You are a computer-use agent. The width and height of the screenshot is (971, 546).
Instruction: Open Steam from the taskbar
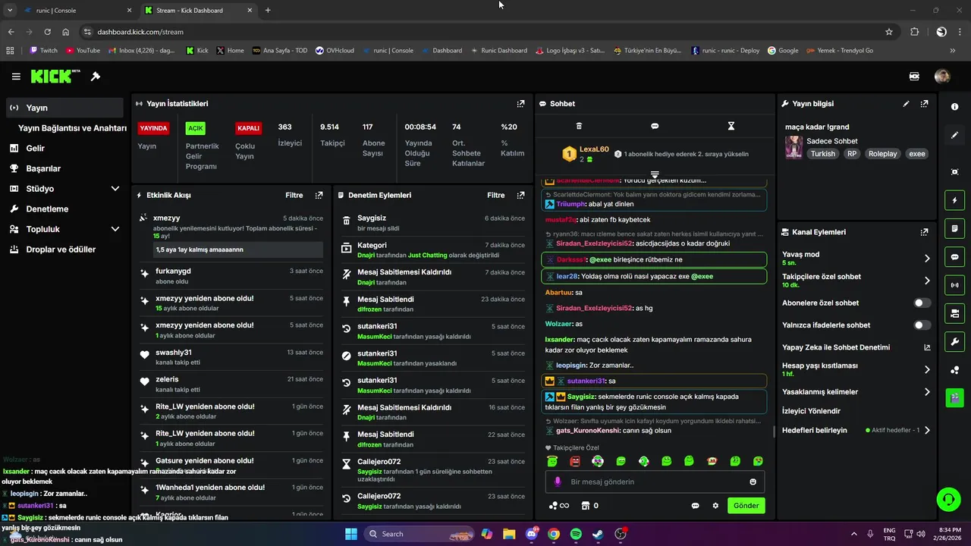[x=598, y=534]
